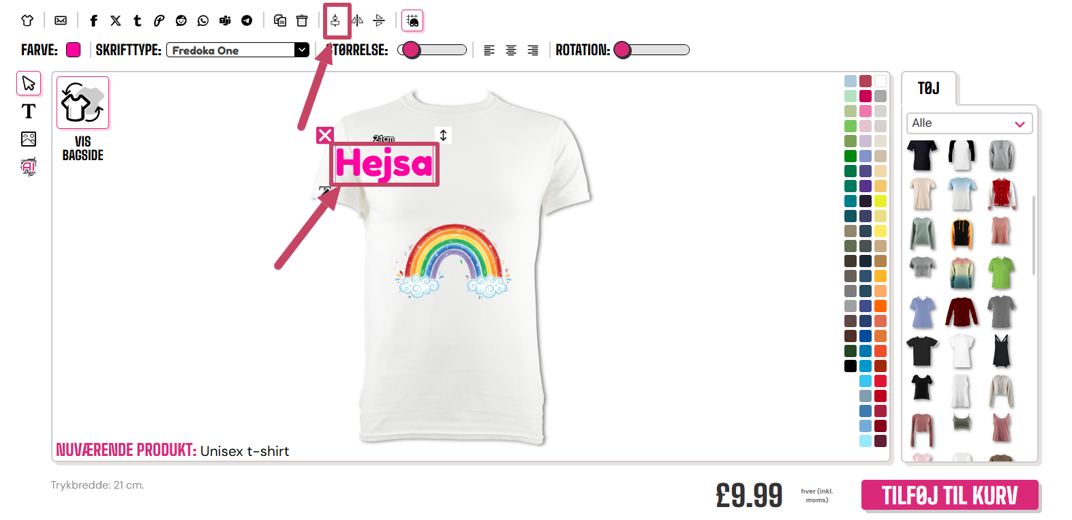Click the Tilføj til kurv button
This screenshot has width=1072, height=520.
(x=950, y=495)
